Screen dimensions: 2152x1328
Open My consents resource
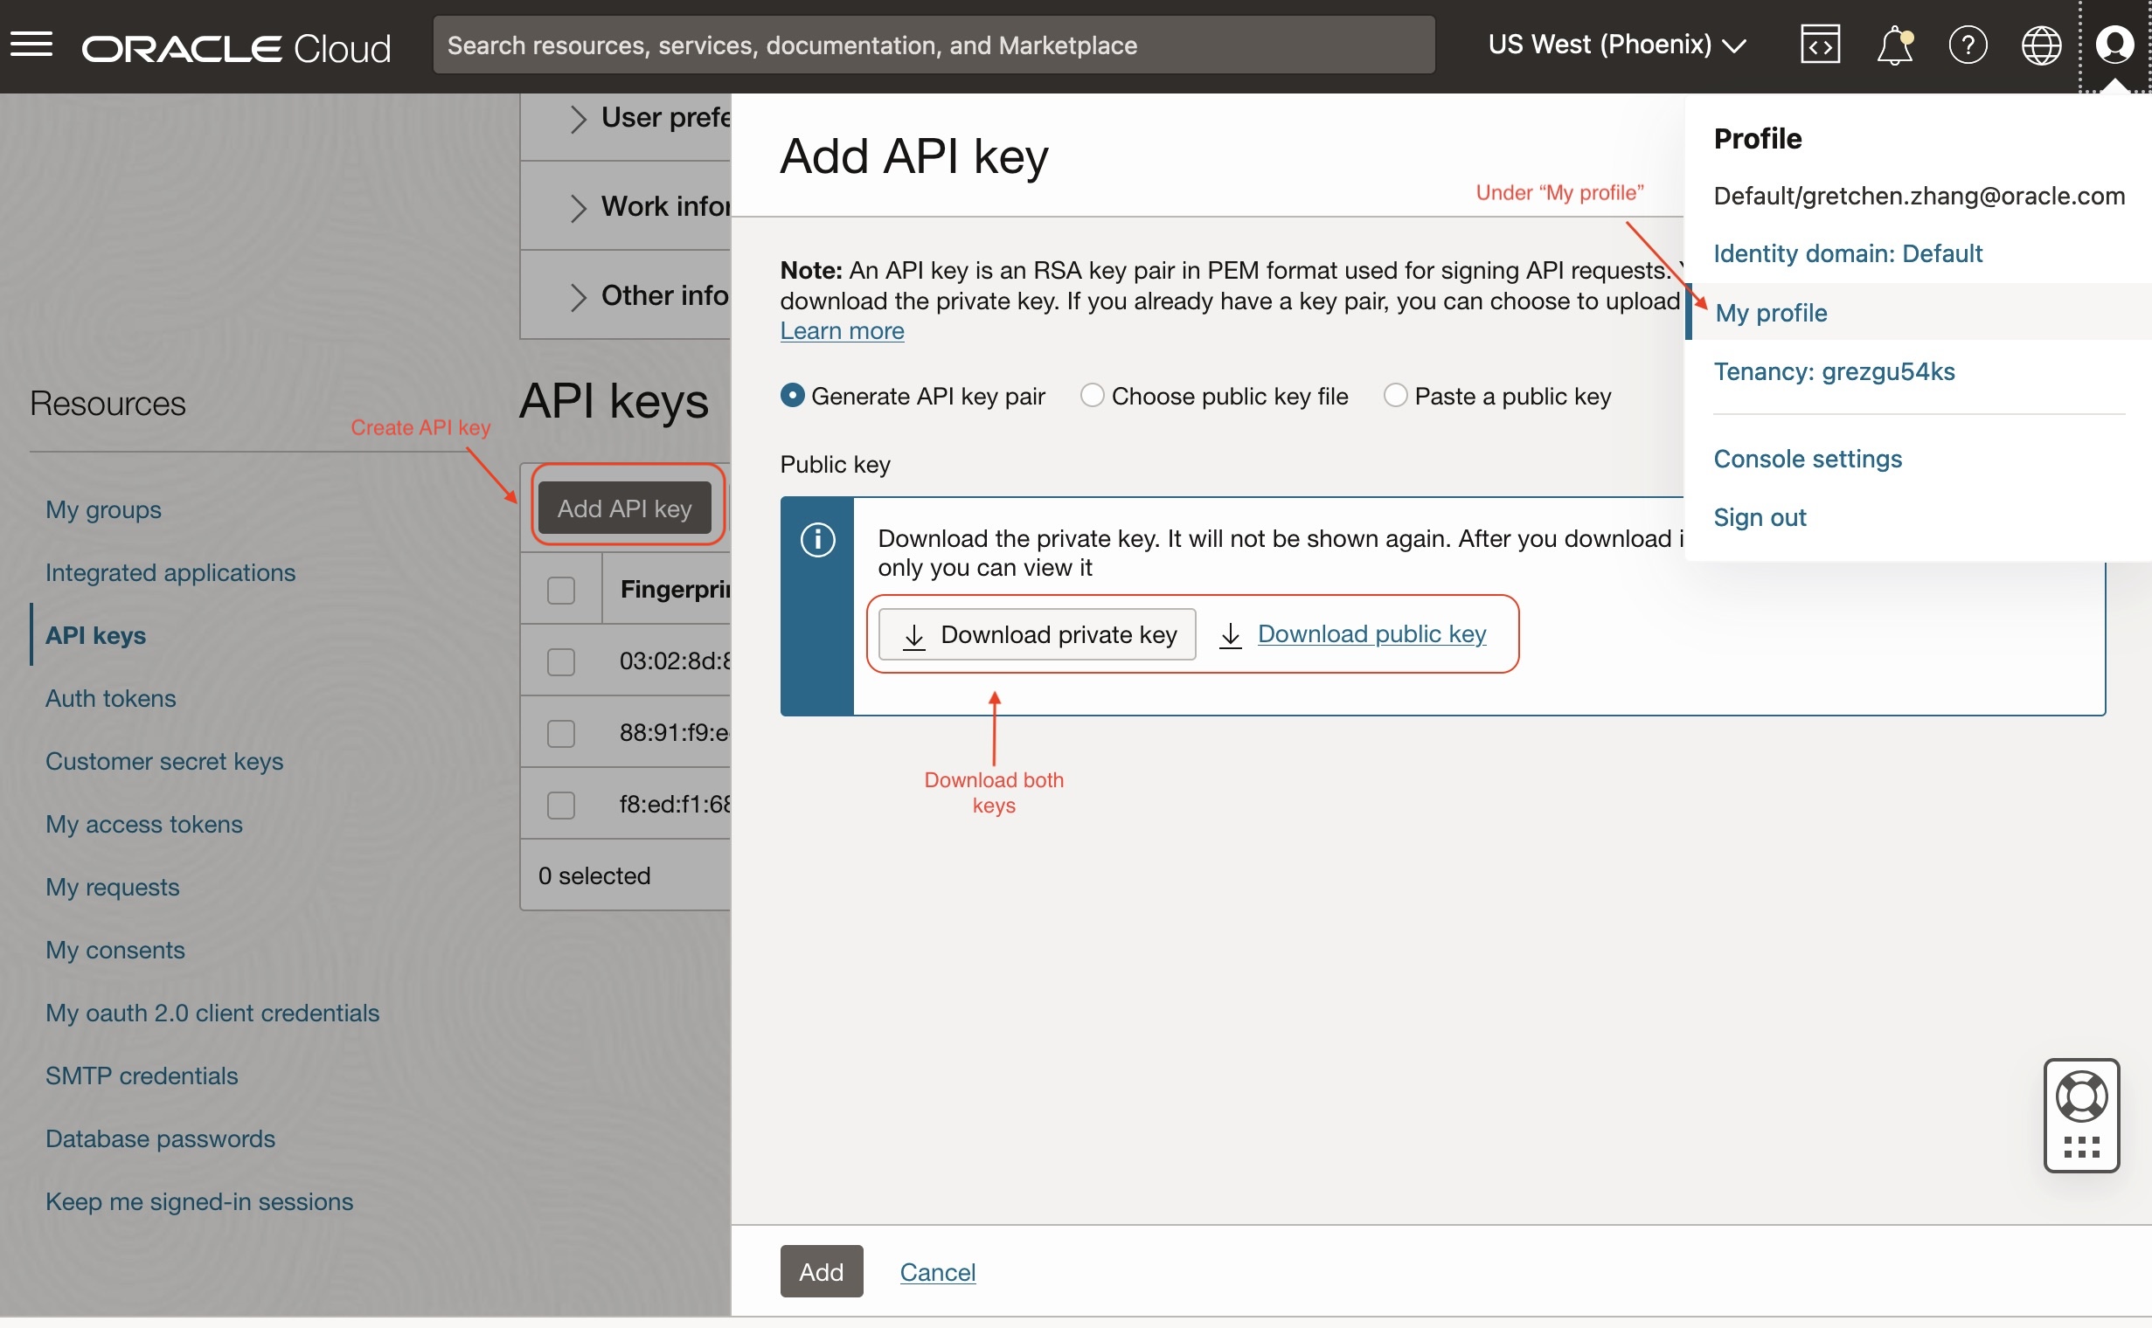(x=115, y=951)
